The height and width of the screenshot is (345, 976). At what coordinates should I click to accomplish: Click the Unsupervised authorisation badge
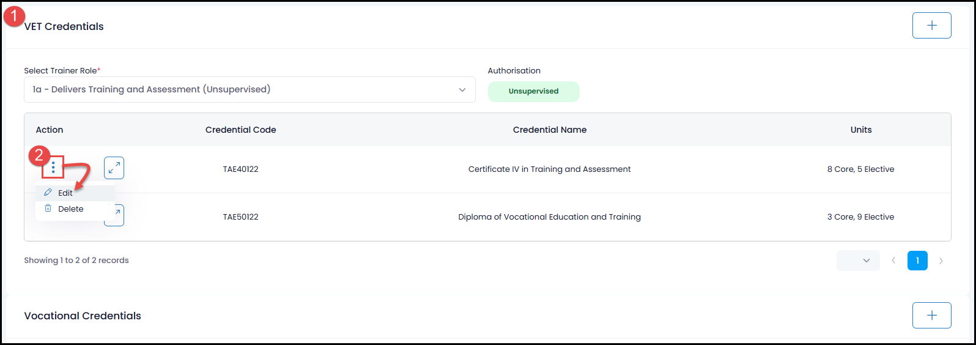(533, 91)
